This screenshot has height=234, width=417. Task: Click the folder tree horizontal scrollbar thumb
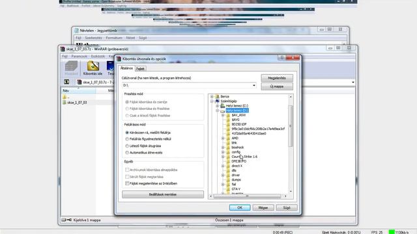click(247, 196)
